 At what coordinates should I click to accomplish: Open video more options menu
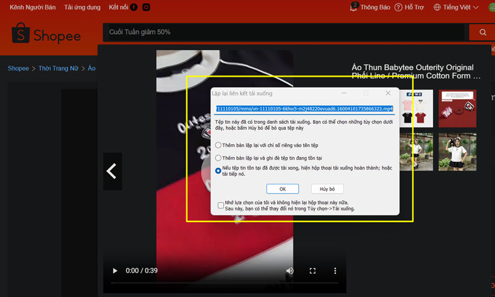pyautogui.click(x=335, y=271)
